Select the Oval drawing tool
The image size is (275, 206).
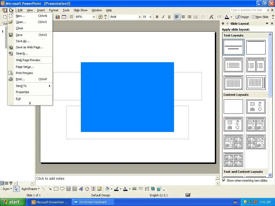click(x=62, y=189)
